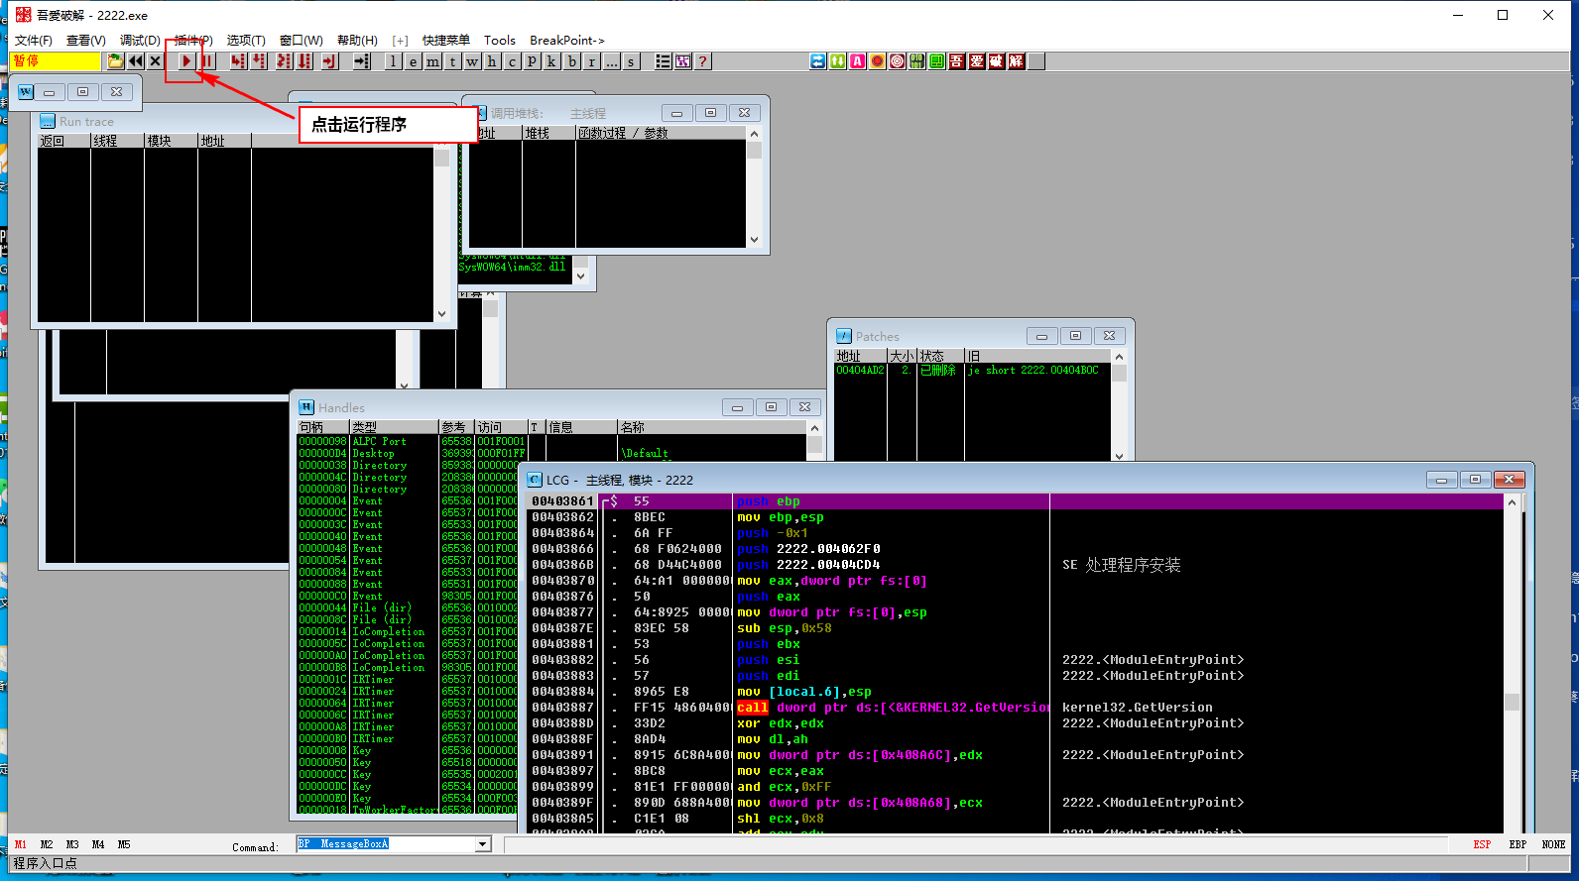Open the 选项(T) menu
Image resolution: width=1579 pixels, height=881 pixels.
click(x=246, y=41)
